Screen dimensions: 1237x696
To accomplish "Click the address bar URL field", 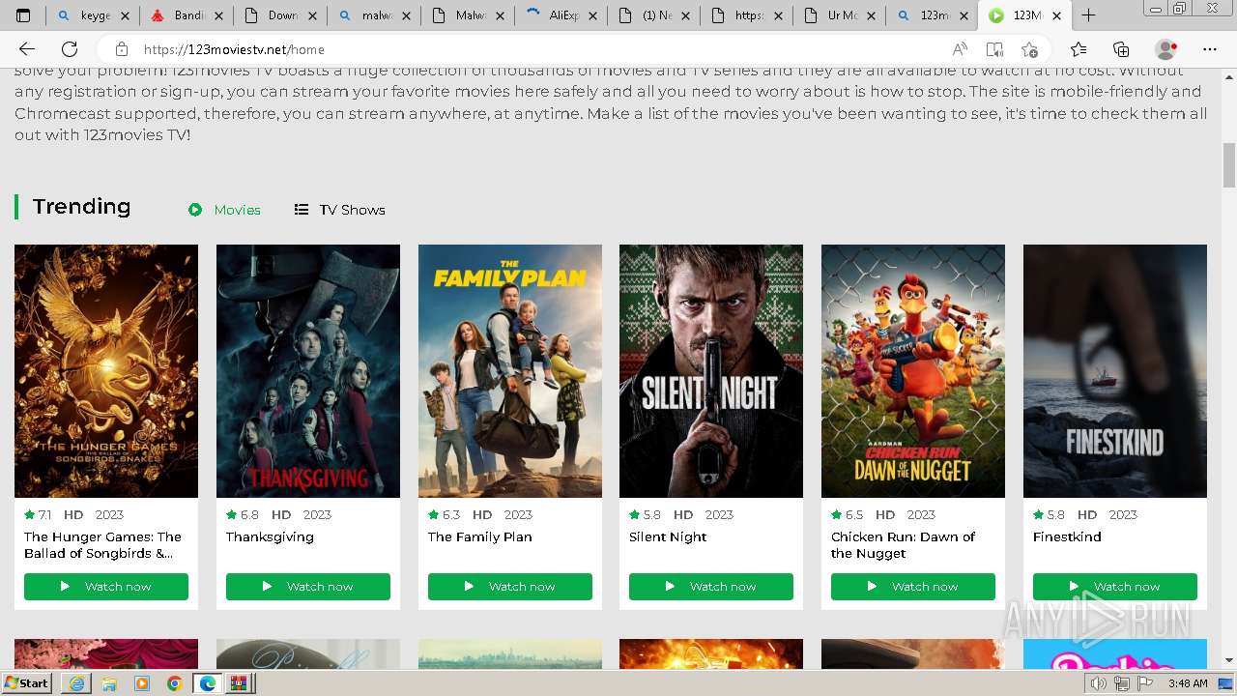I will point(541,49).
